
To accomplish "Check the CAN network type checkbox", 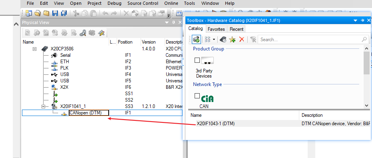I will point(197,96).
